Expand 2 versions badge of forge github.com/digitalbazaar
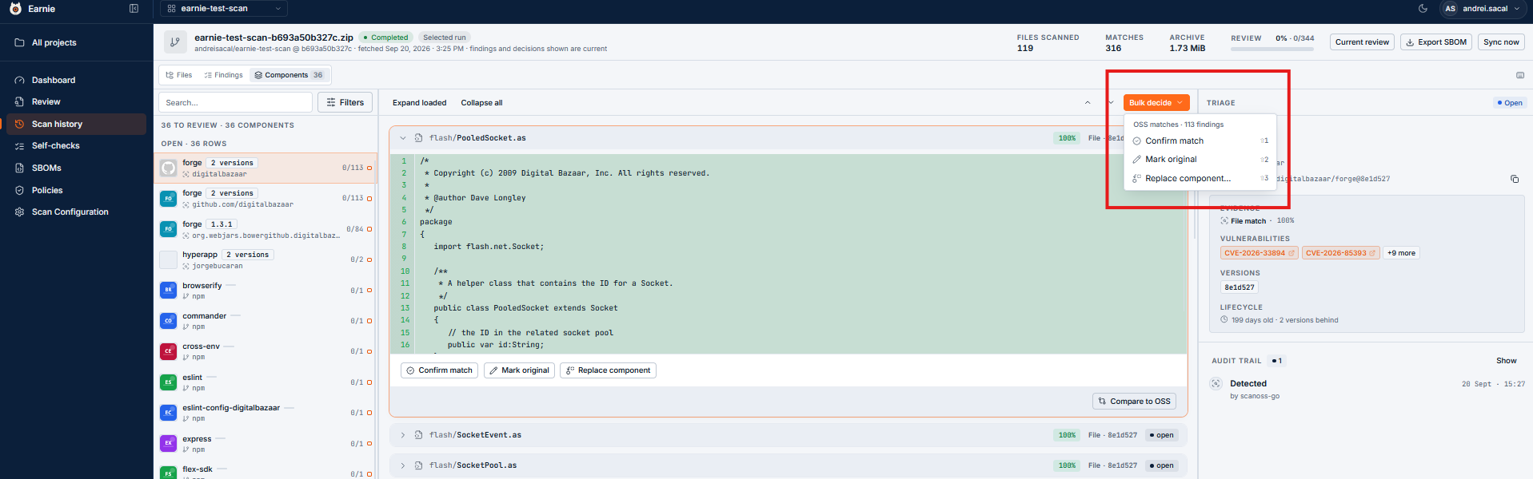Viewport: 1533px width, 479px height. tap(232, 193)
